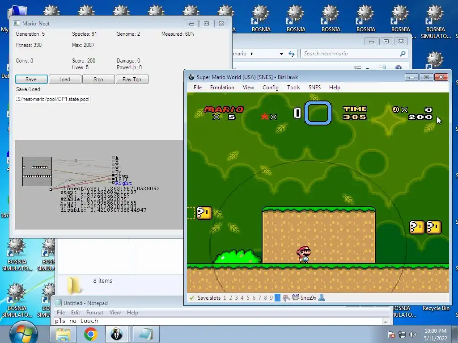Click the Stop button in Mario-Neat
This screenshot has width=458, height=343.
(x=98, y=79)
